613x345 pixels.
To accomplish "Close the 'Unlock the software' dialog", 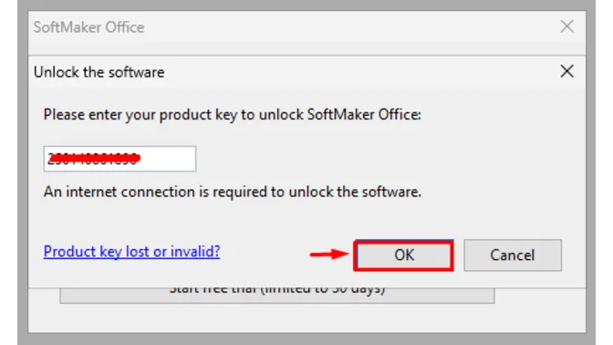I will click(566, 71).
